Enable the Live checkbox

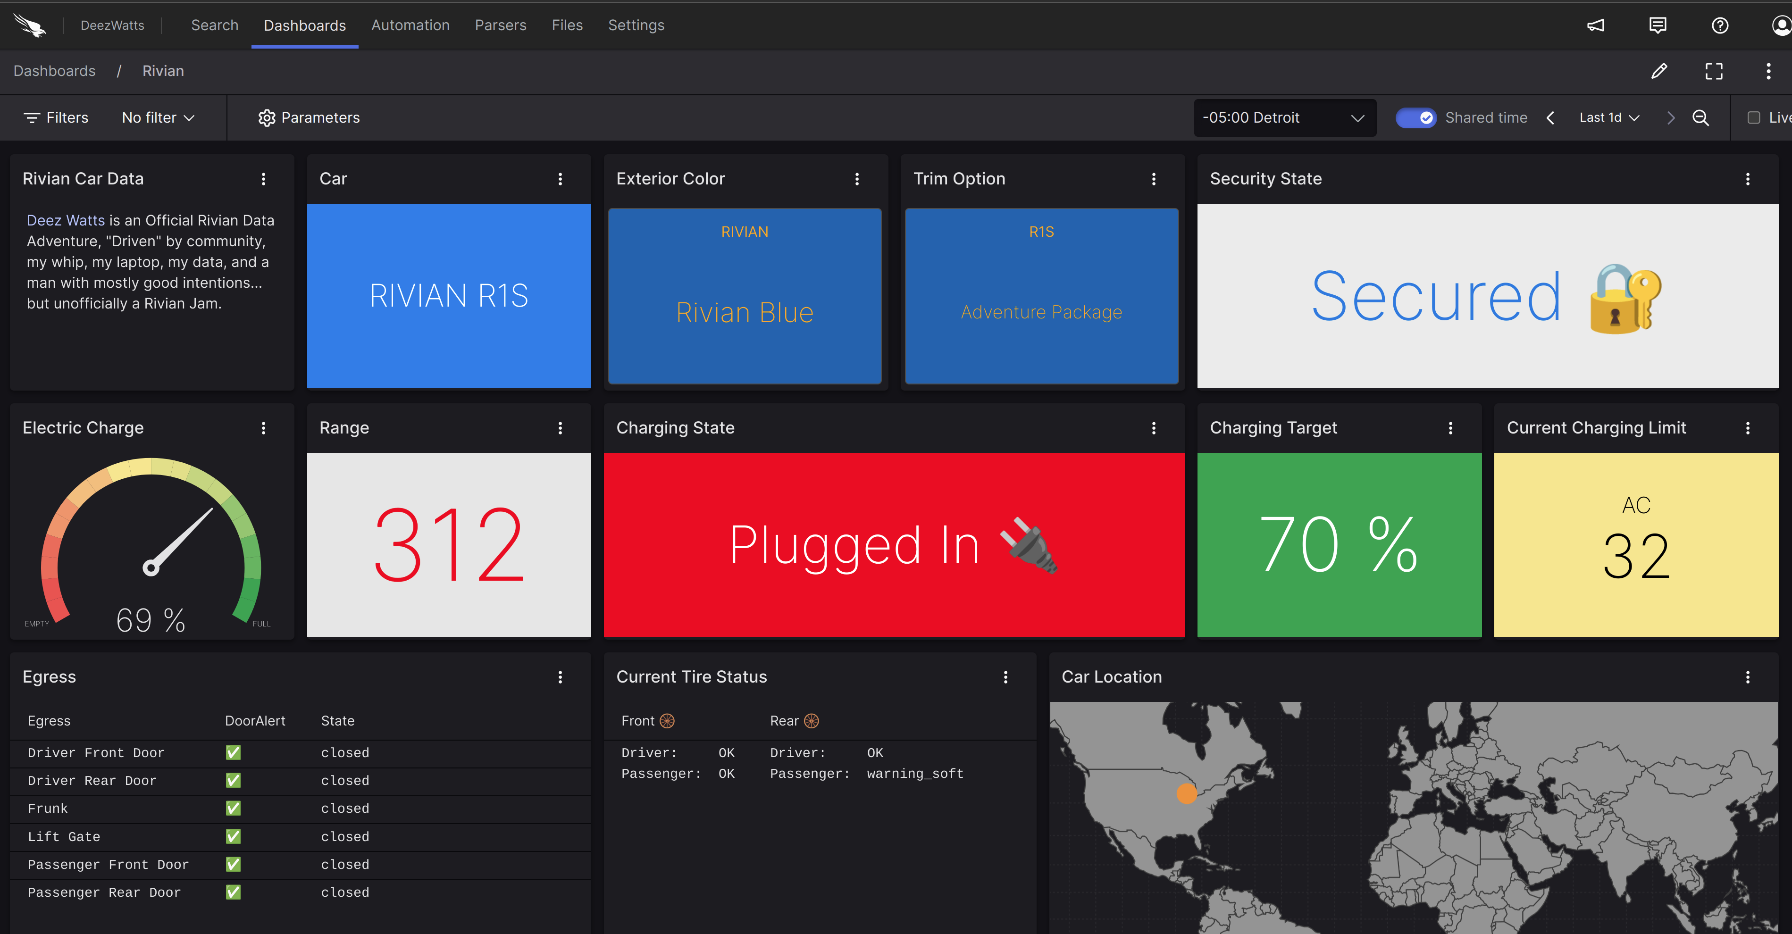click(x=1753, y=117)
